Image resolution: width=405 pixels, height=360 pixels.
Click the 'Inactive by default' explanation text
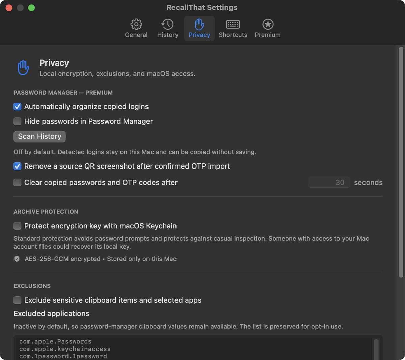pyautogui.click(x=178, y=327)
